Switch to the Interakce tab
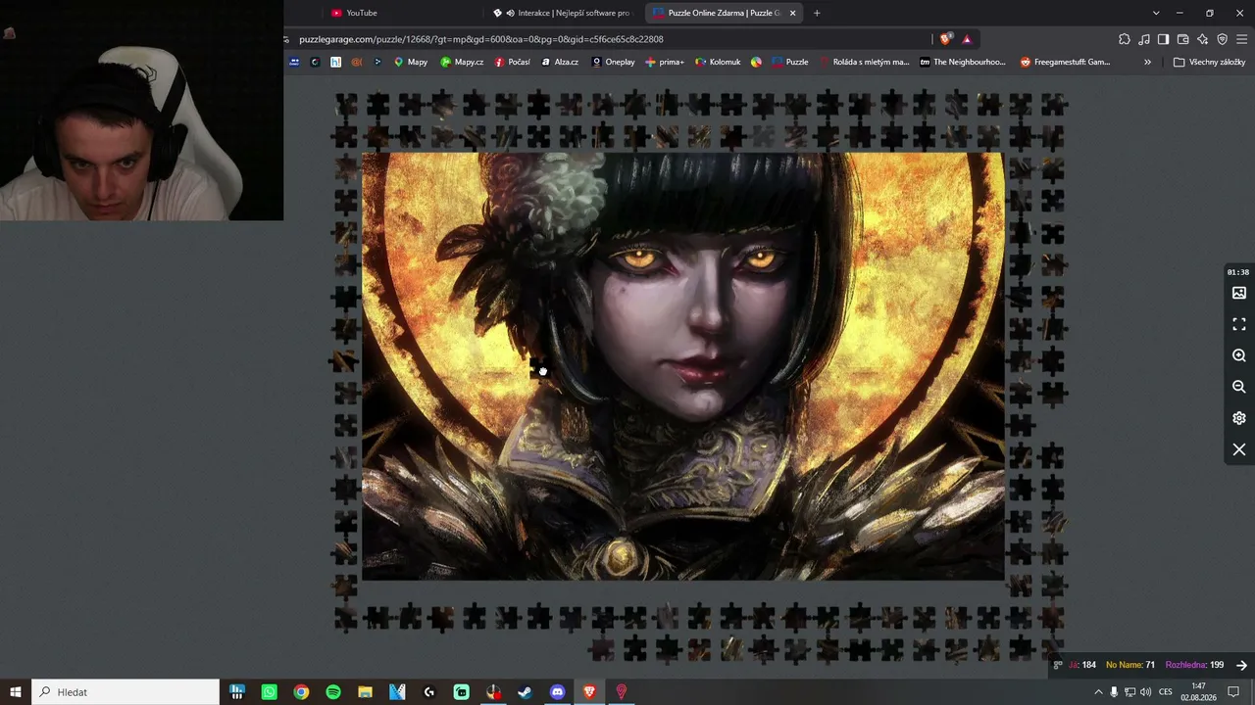 (x=564, y=13)
